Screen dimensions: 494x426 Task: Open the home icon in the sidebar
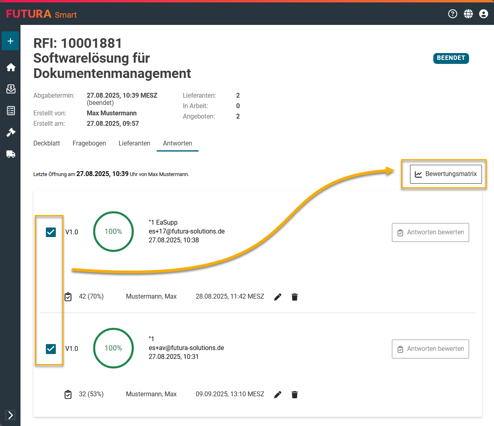coord(11,67)
